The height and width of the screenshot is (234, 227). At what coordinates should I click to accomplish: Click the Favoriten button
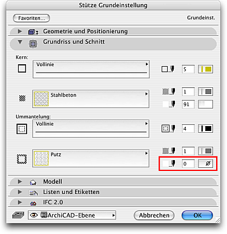(31, 18)
